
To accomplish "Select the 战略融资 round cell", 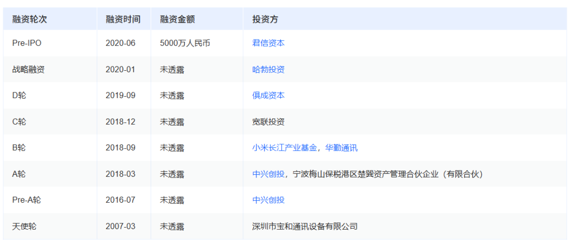I will click(28, 69).
